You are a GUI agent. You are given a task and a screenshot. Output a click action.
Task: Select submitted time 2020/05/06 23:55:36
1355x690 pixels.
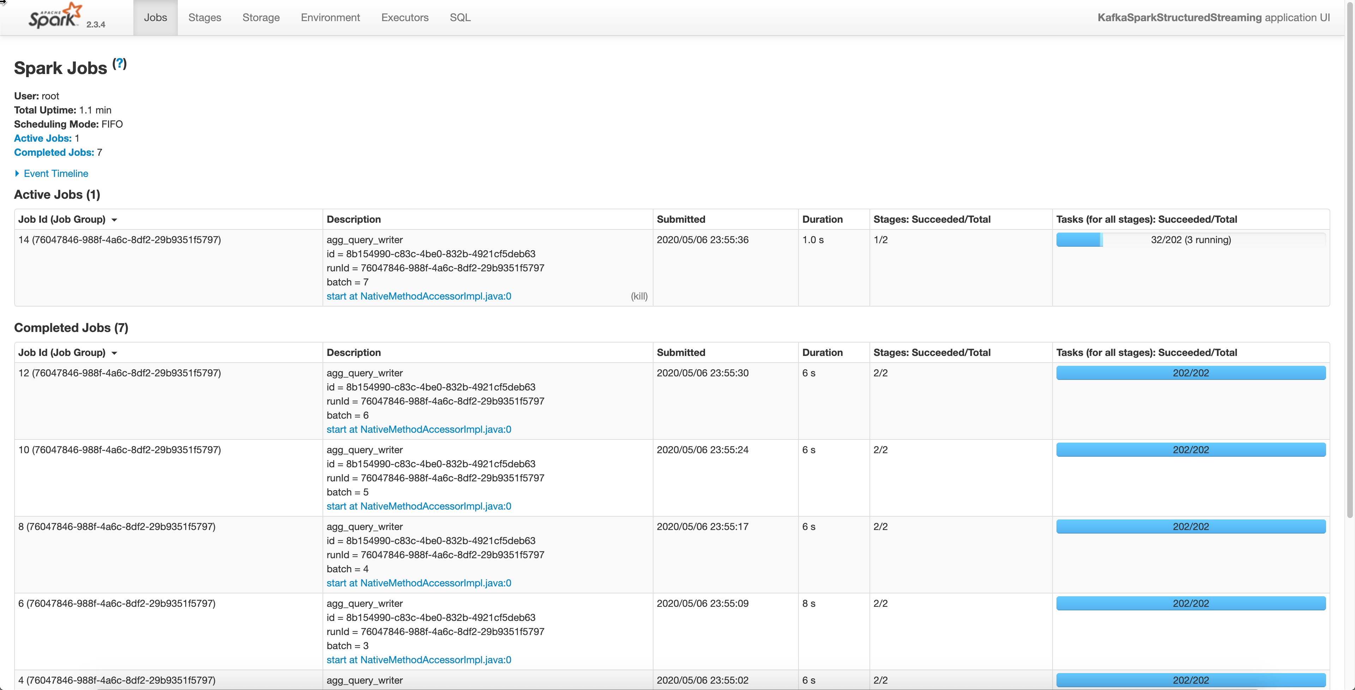coord(702,240)
